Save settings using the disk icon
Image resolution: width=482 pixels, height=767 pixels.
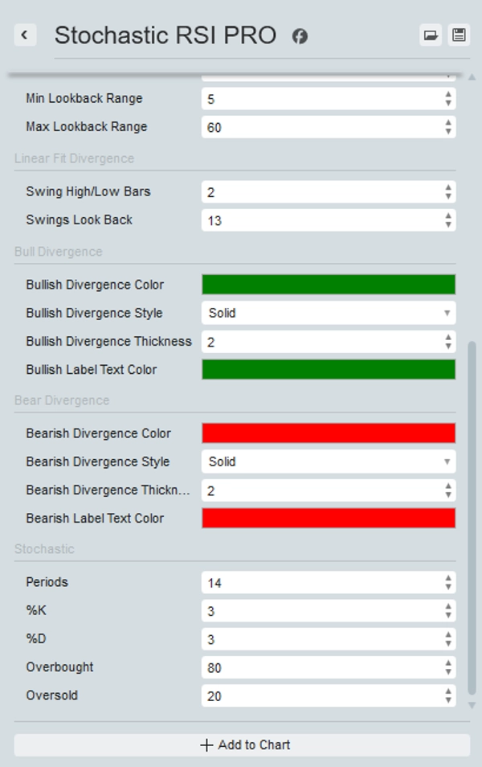(x=459, y=35)
